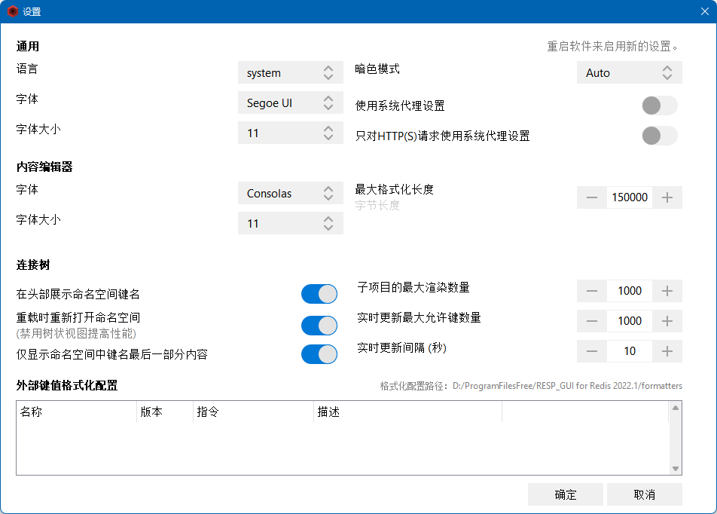717x514 pixels.
Task: Click the formatter table scroll down arrow
Action: (x=676, y=469)
